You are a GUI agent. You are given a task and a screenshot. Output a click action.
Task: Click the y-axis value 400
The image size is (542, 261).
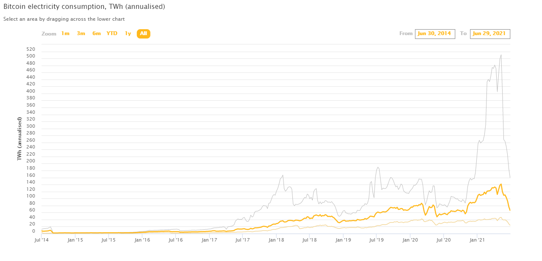(x=31, y=91)
